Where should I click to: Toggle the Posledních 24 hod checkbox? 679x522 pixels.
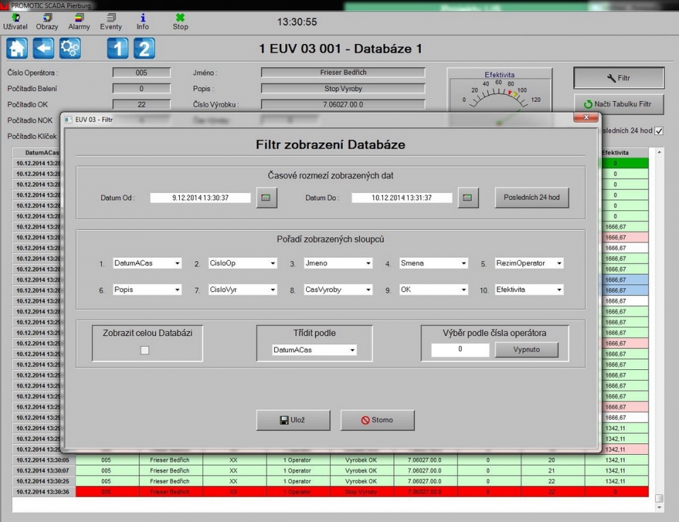(x=659, y=131)
